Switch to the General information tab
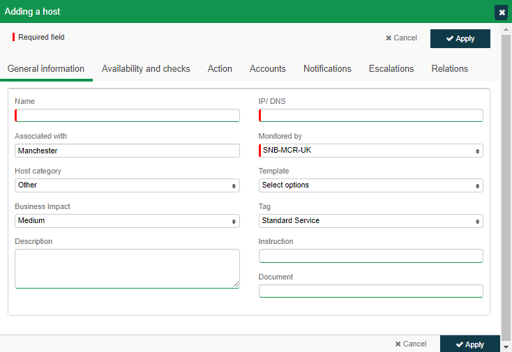The image size is (512, 352). pos(46,69)
